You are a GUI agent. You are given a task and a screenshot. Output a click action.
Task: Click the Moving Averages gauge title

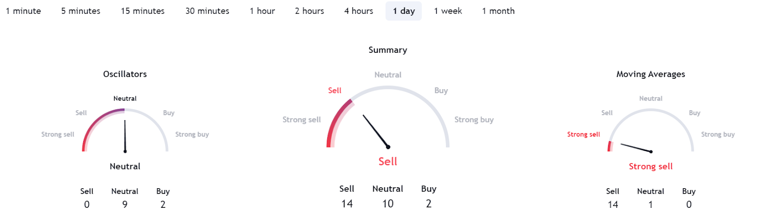pyautogui.click(x=651, y=74)
